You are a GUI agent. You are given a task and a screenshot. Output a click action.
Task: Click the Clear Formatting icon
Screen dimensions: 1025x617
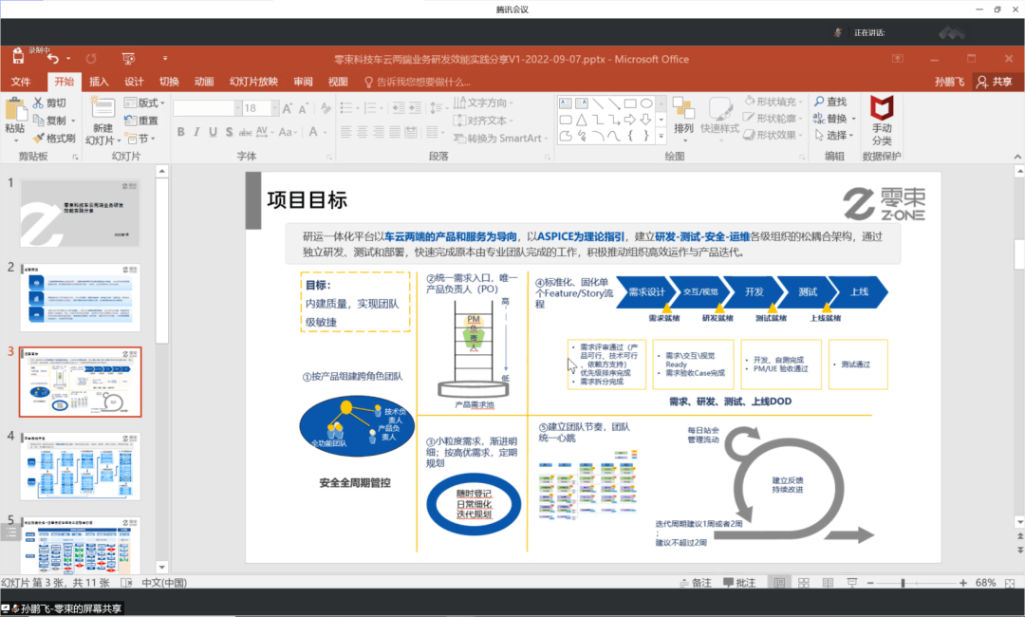coord(325,108)
